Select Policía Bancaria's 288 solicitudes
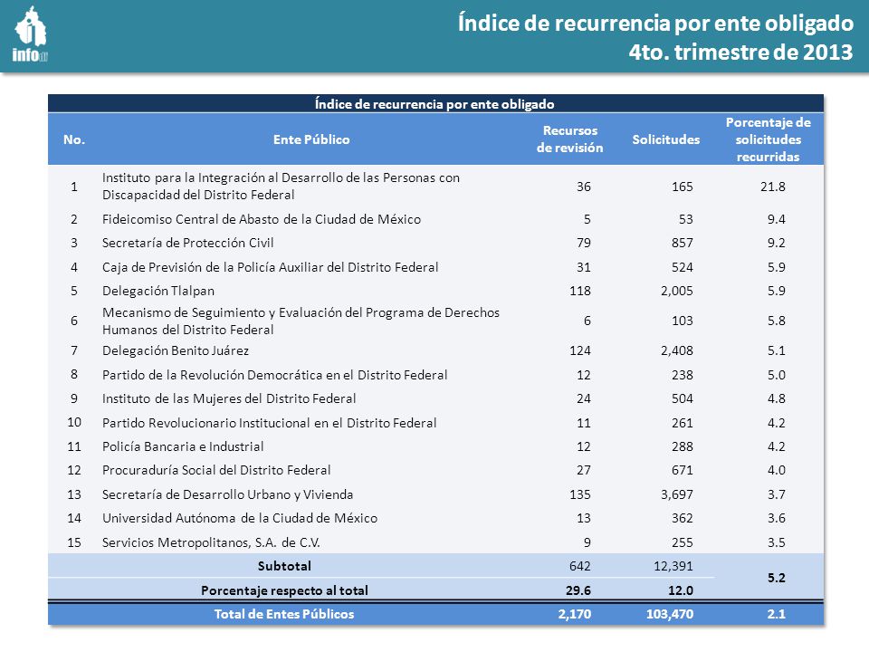Viewport: 869px width, 652px height. coord(683,446)
